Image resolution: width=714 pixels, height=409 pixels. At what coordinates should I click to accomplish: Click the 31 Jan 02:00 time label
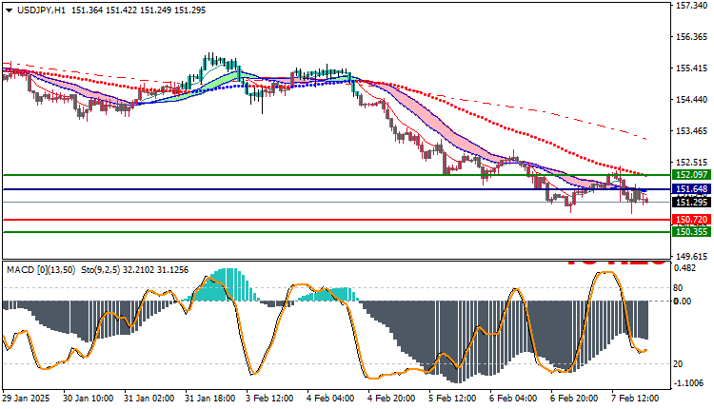tap(149, 399)
